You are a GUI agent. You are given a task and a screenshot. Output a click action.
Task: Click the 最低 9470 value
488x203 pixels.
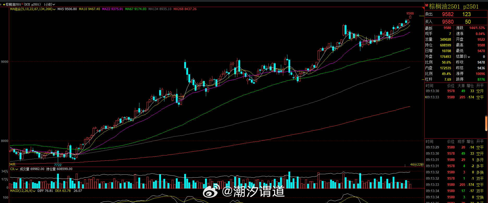point(481,51)
